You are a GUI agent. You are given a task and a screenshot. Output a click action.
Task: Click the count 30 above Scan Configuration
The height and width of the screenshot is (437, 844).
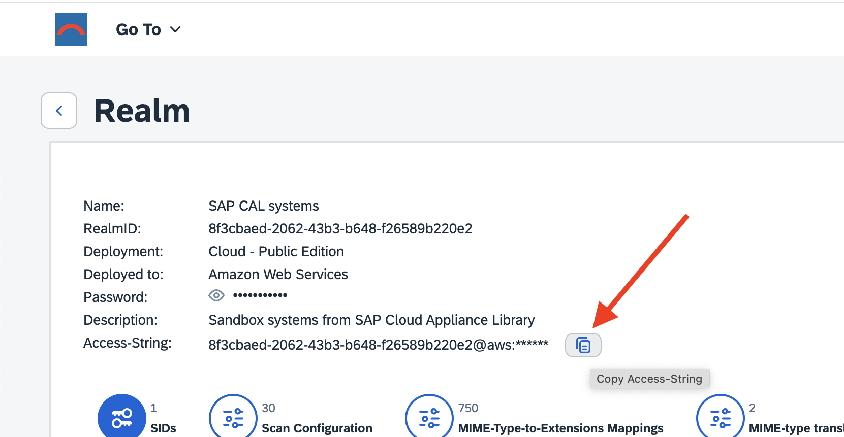268,408
